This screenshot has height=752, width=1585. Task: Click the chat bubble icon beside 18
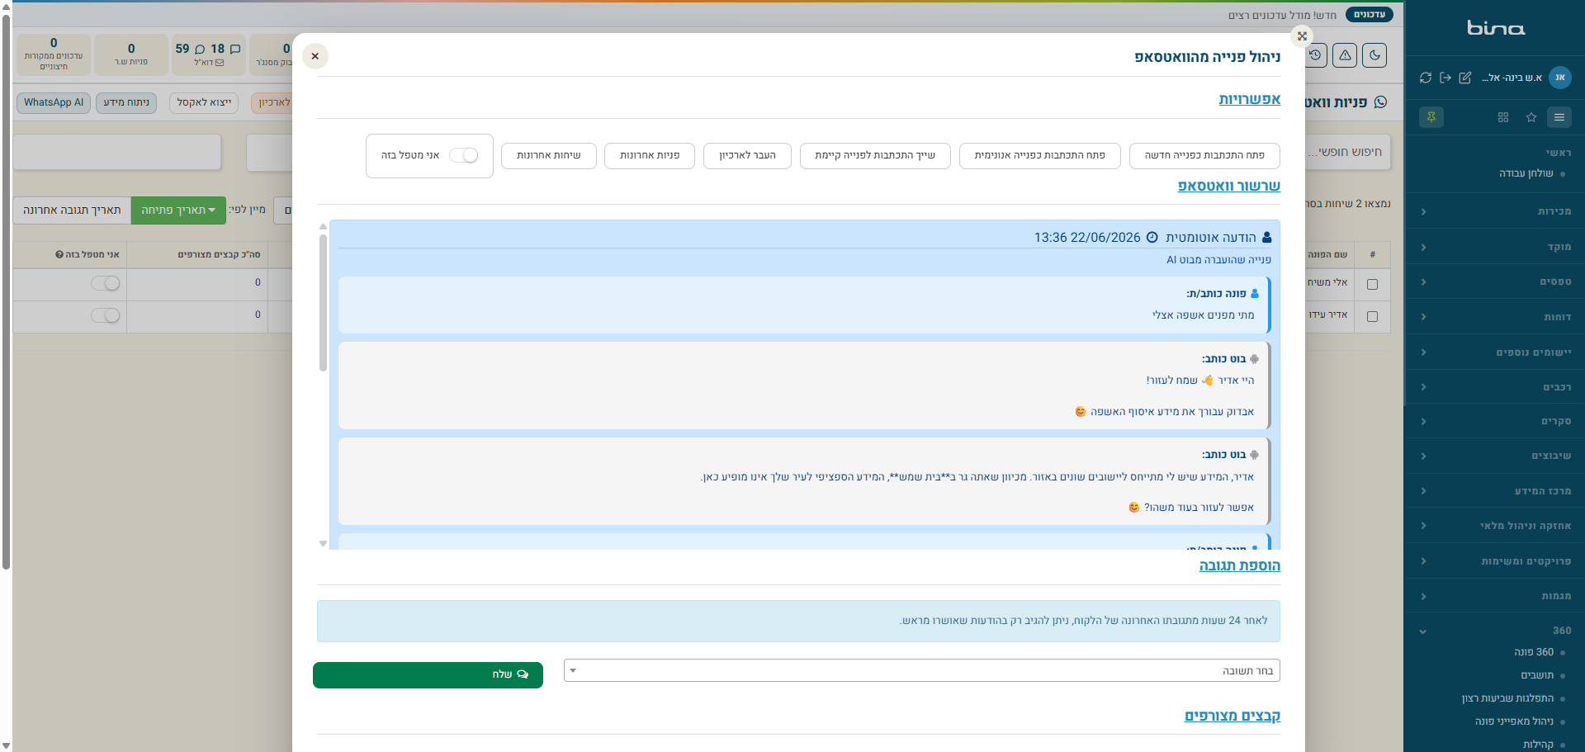point(235,50)
